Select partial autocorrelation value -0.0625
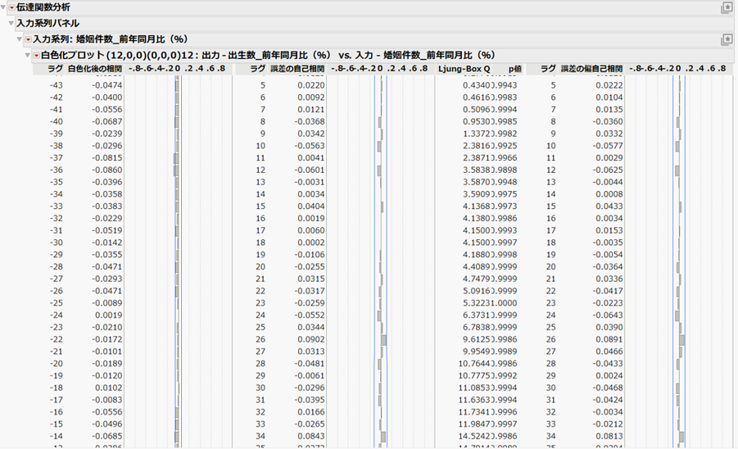This screenshot has width=738, height=449. pyautogui.click(x=608, y=170)
